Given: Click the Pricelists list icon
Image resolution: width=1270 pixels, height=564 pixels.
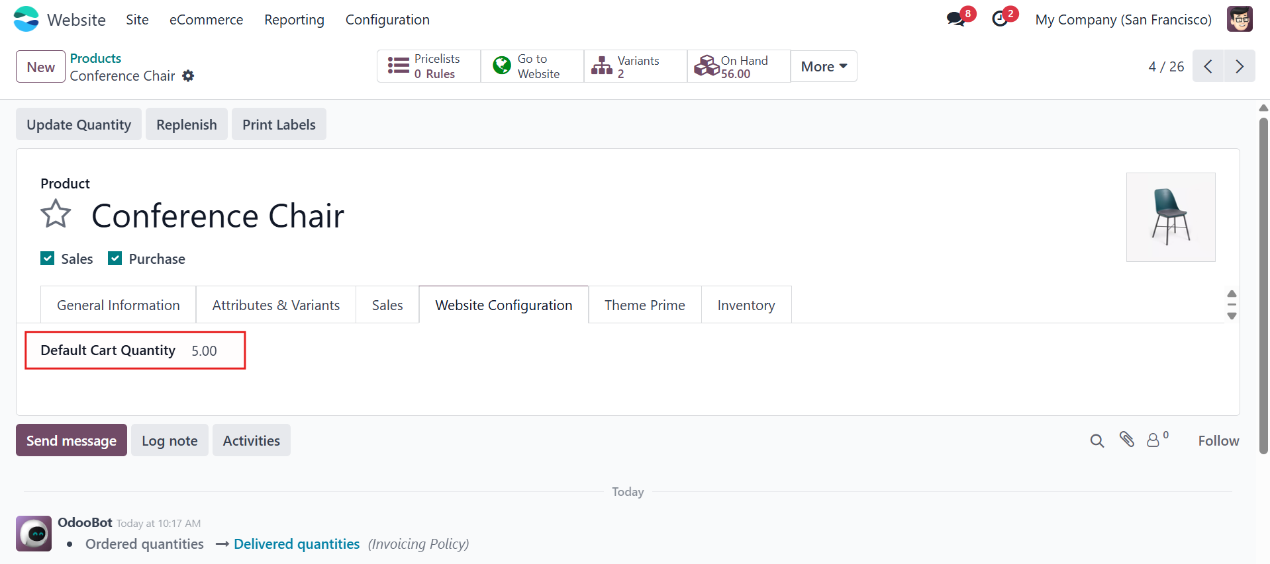Looking at the screenshot, I should 399,66.
